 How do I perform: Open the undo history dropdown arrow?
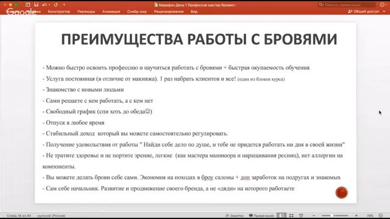[x=49, y=5]
